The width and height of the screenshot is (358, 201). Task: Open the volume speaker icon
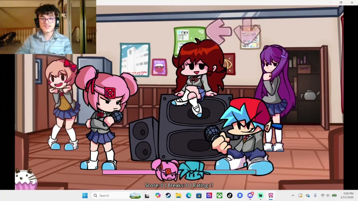click(328, 196)
